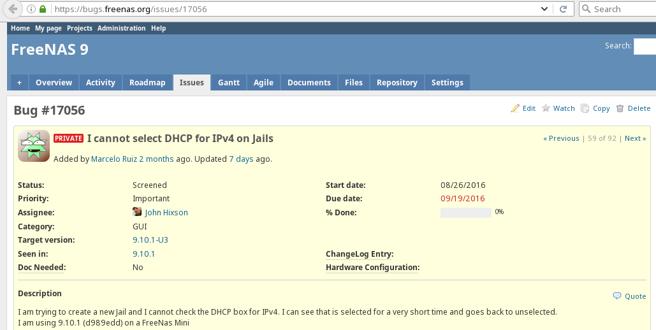The image size is (656, 330).
Task: Open the URL history dropdown arrow
Action: [x=544, y=9]
